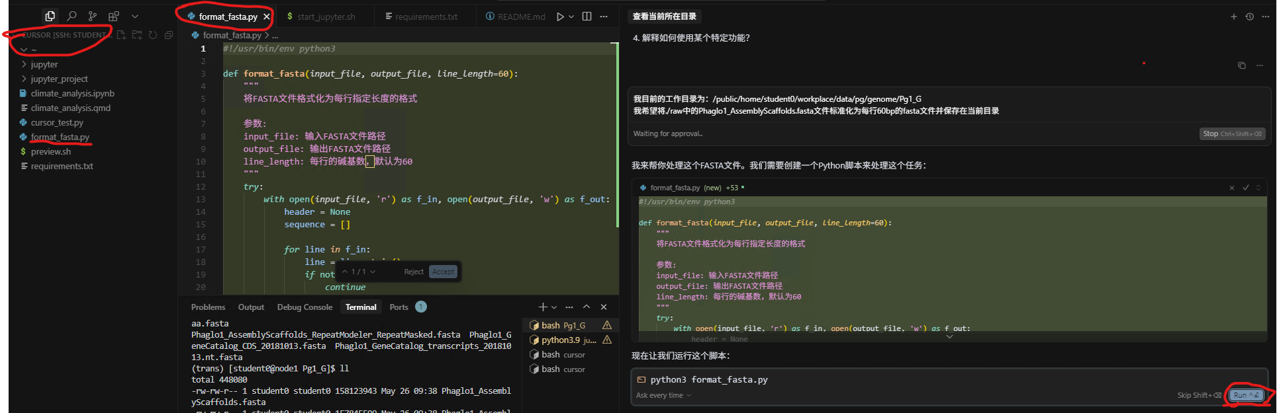Open new terminal profile dropdown arrow
The width and height of the screenshot is (1277, 413).
tap(554, 307)
